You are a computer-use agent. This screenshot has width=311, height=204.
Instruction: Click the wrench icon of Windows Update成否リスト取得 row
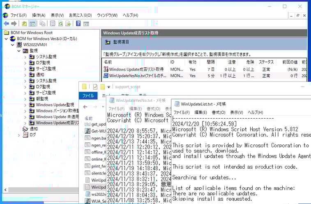[x=106, y=69]
